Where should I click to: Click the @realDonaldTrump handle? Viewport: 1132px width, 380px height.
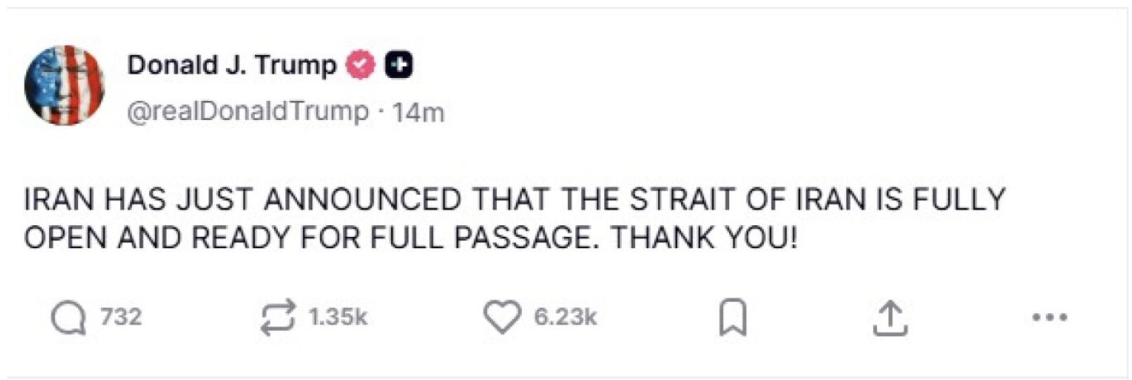tap(248, 111)
